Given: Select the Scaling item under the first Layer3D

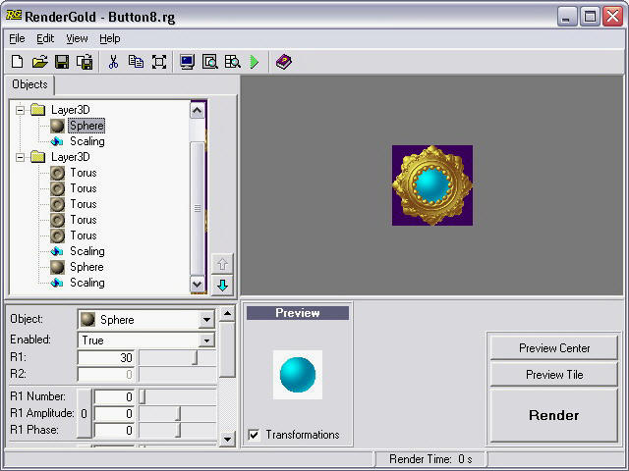Looking at the screenshot, I should pos(87,141).
